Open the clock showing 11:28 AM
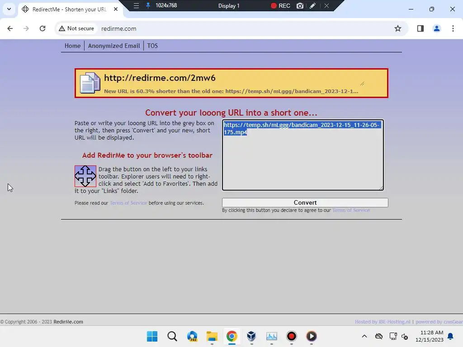Viewport: 463px width, 347px height. pos(430,336)
